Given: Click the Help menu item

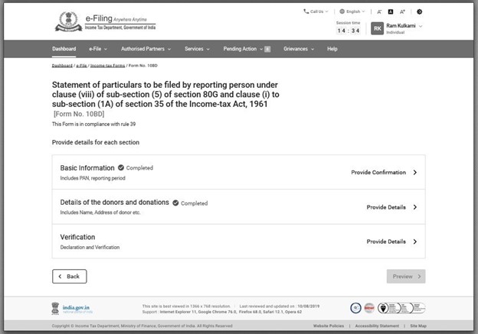Looking at the screenshot, I should [x=332, y=49].
